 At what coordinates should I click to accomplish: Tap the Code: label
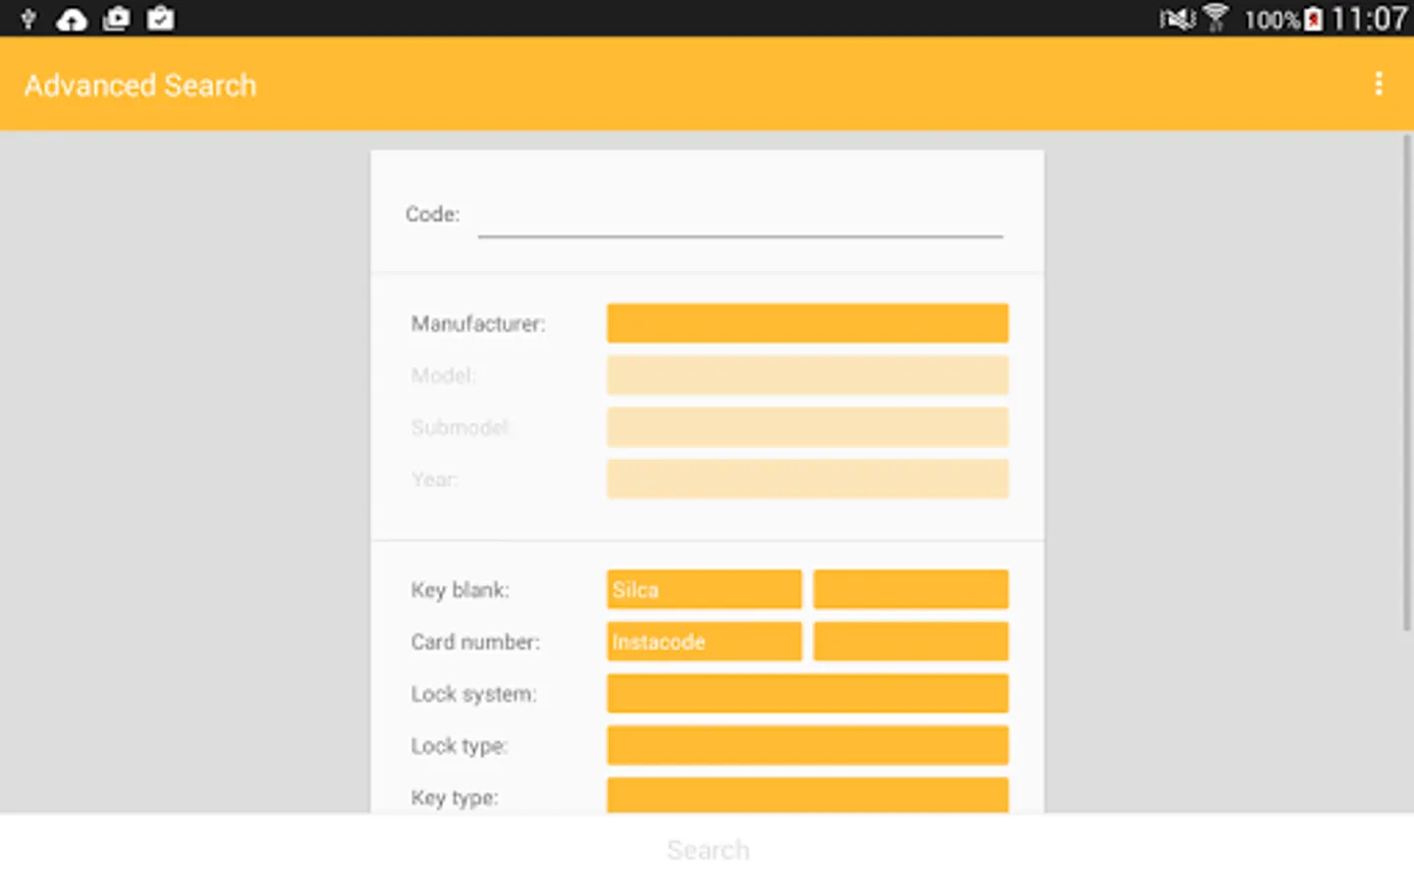[x=432, y=214]
